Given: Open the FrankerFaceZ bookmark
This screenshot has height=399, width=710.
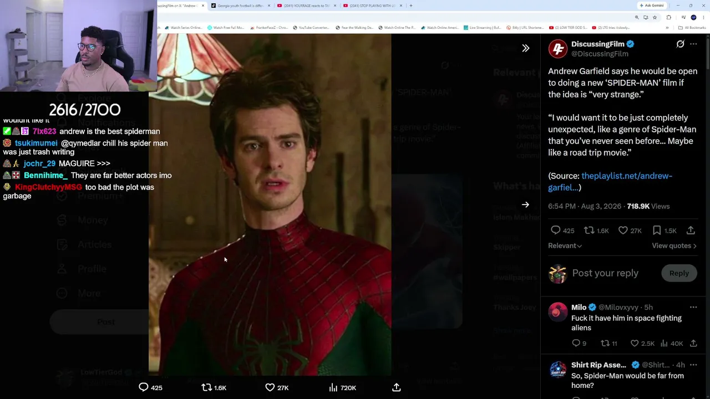Looking at the screenshot, I should pos(269,28).
